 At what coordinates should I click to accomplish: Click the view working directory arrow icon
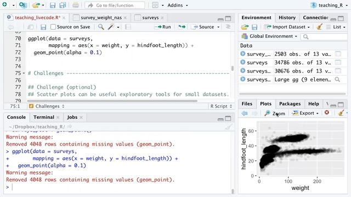tap(70, 126)
